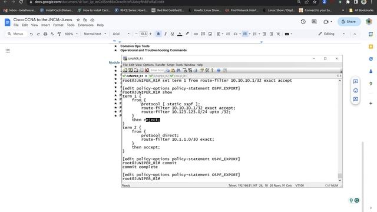Open the checklist dropdown
377x212 pixels.
point(237,34)
